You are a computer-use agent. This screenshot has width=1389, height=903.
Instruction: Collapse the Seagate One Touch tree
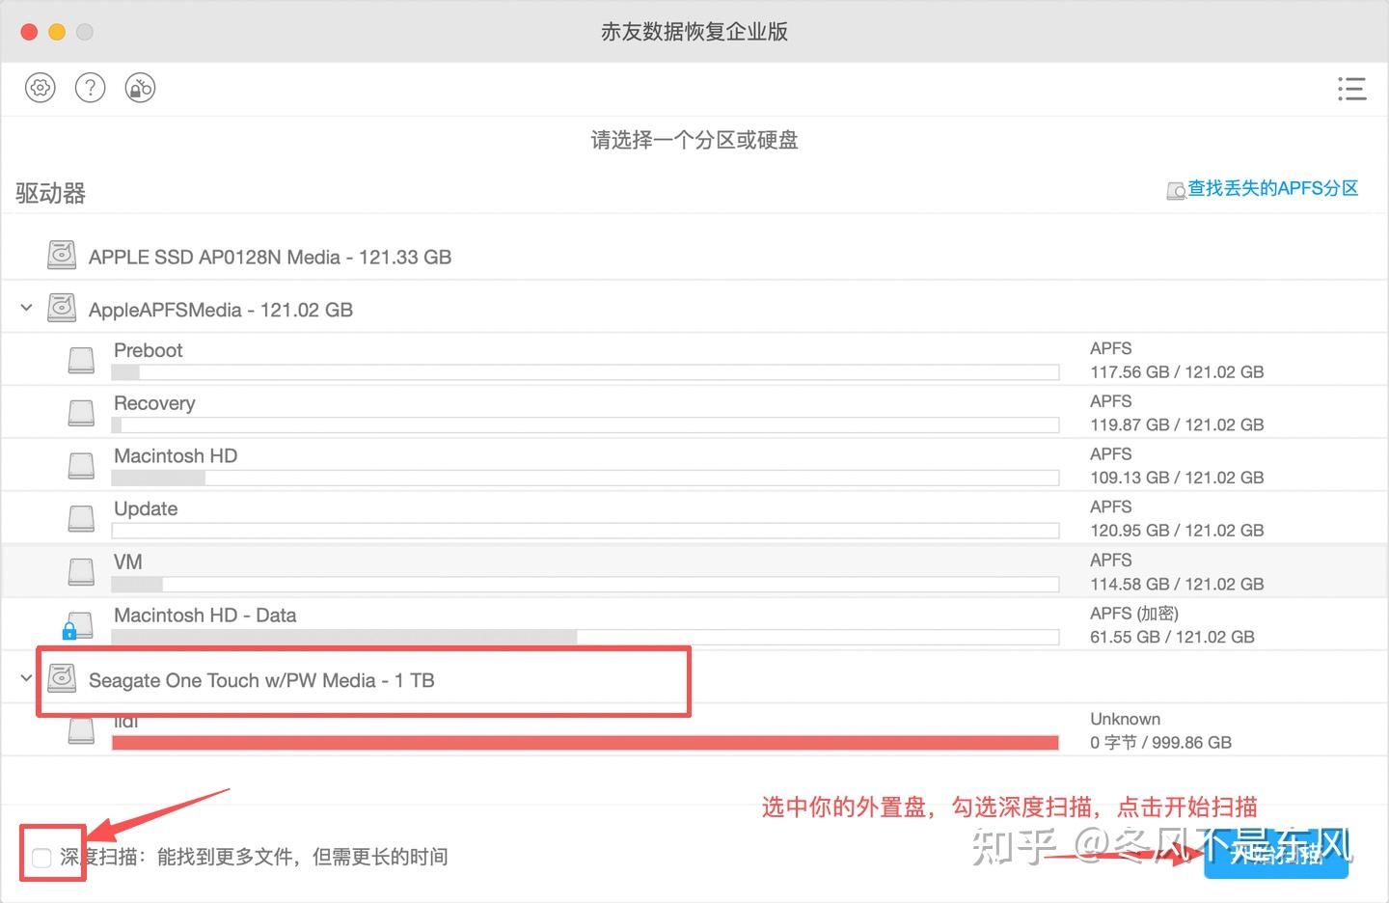(26, 678)
